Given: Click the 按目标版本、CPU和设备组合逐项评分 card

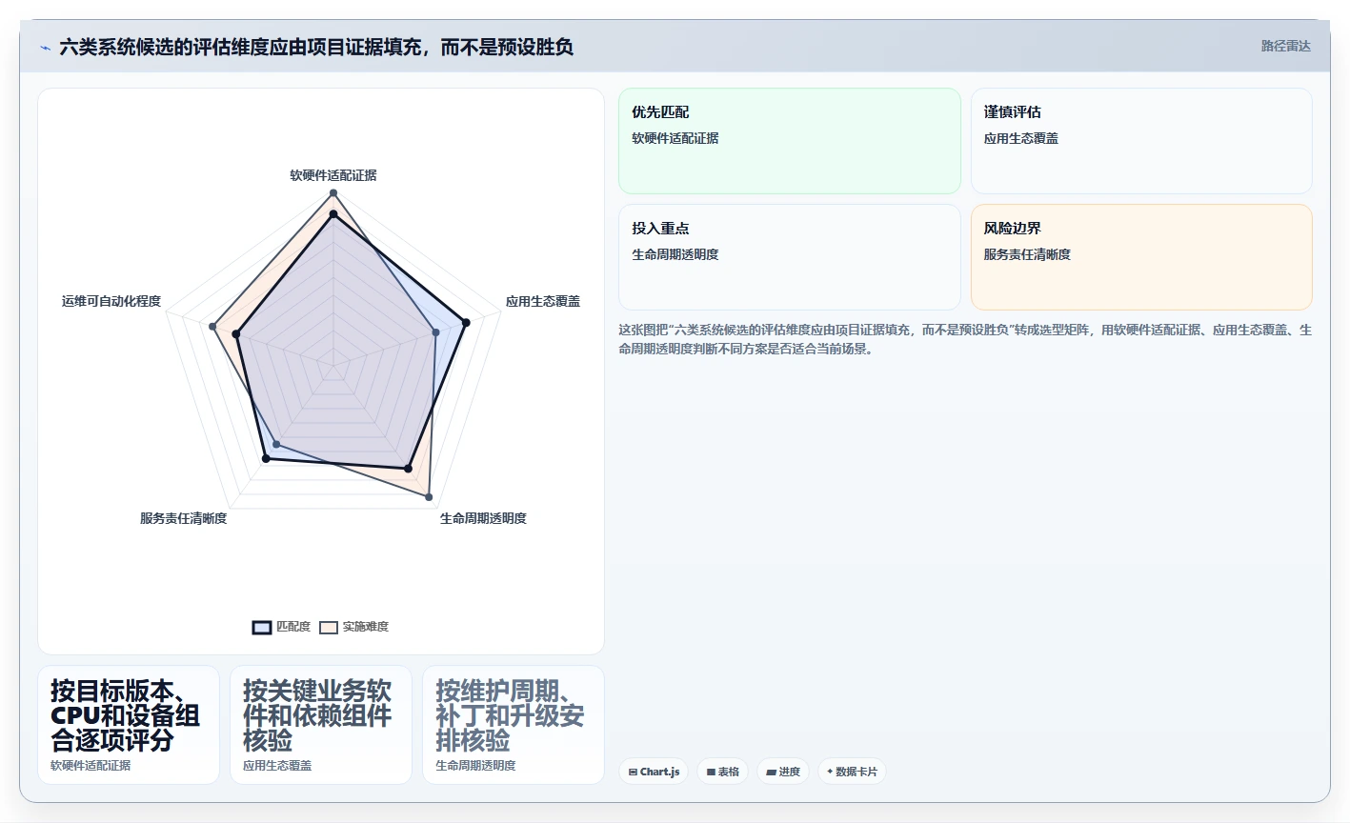Looking at the screenshot, I should 129,725.
